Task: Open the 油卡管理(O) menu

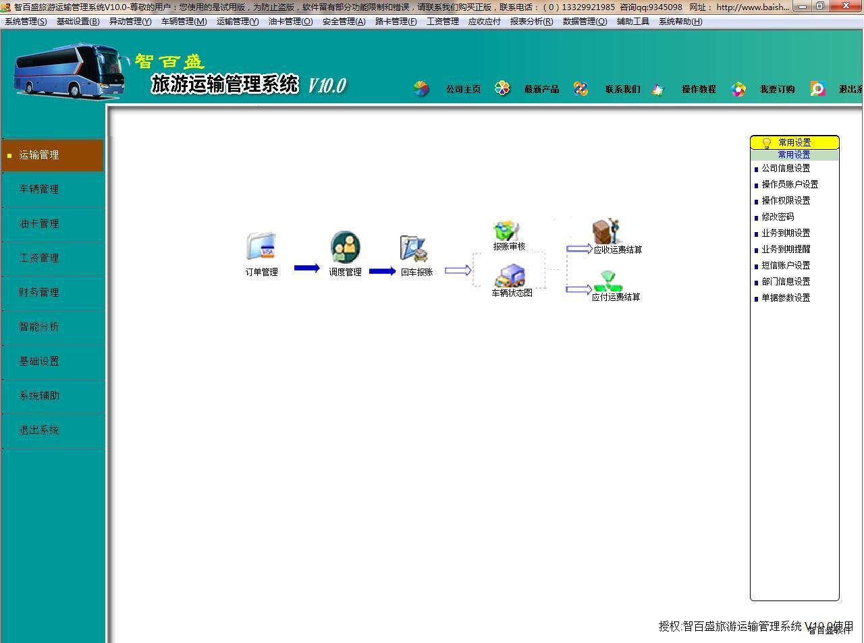Action: click(290, 22)
